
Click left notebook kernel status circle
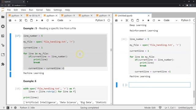(x=109, y=20)
